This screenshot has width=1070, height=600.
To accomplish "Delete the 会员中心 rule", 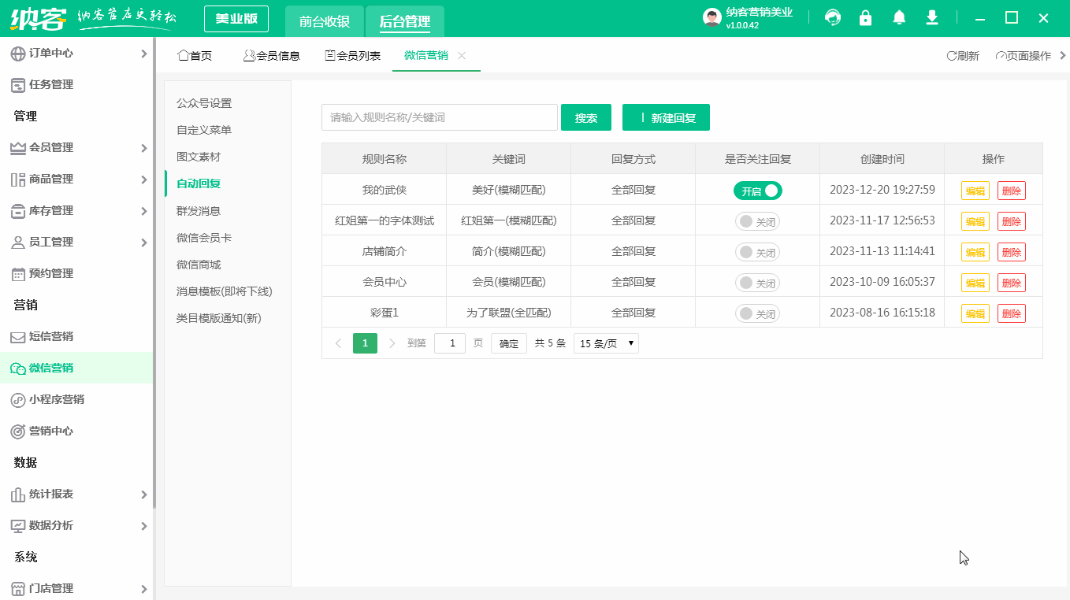I will pos(1011,283).
